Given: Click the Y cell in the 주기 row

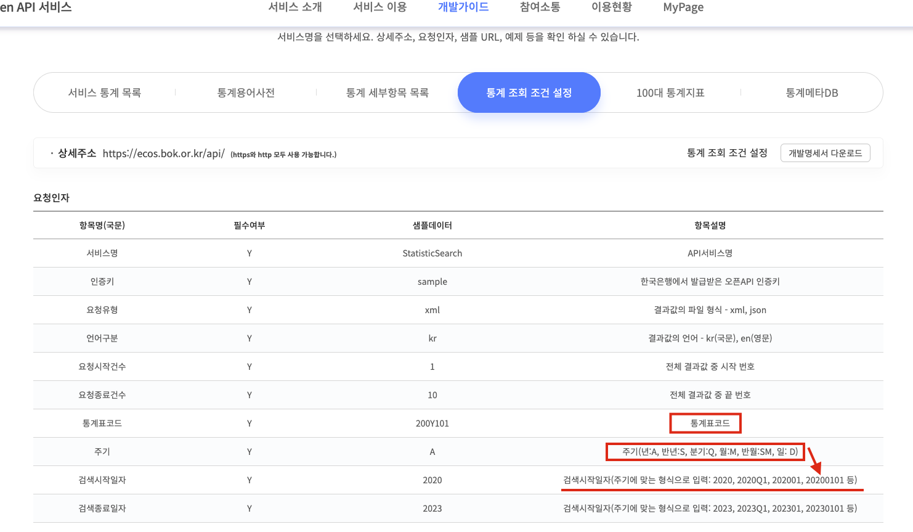Looking at the screenshot, I should (x=250, y=452).
